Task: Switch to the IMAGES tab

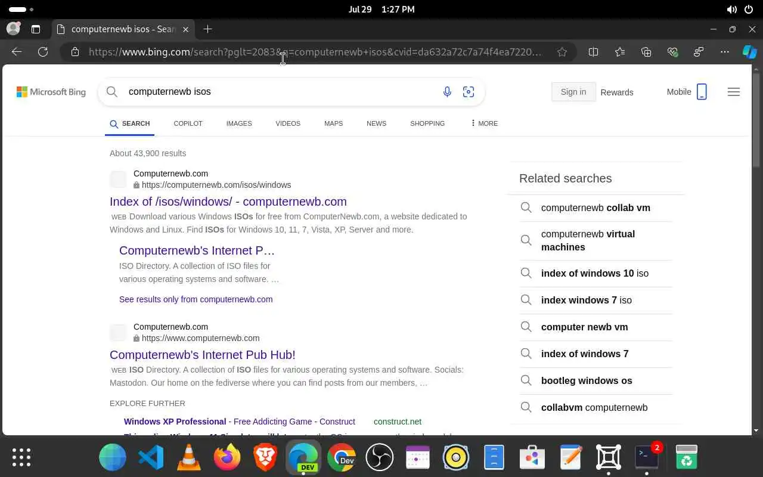Action: [239, 123]
